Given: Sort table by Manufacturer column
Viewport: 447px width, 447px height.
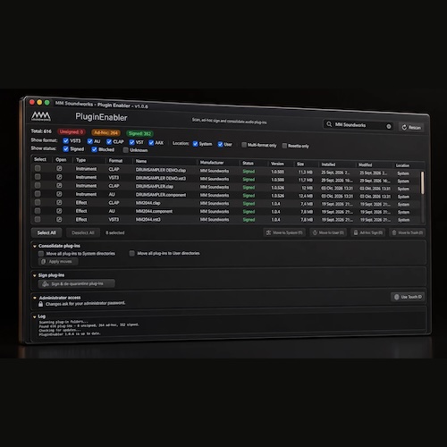Looking at the screenshot, I should [x=212, y=163].
